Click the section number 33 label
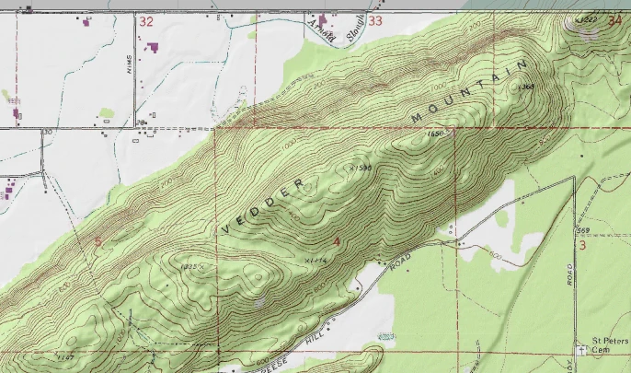 (x=374, y=20)
